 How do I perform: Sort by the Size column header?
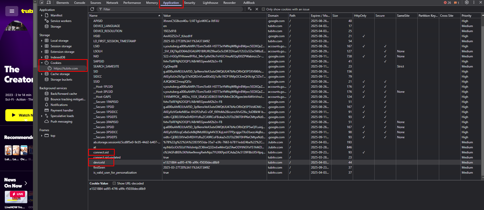(x=342, y=15)
